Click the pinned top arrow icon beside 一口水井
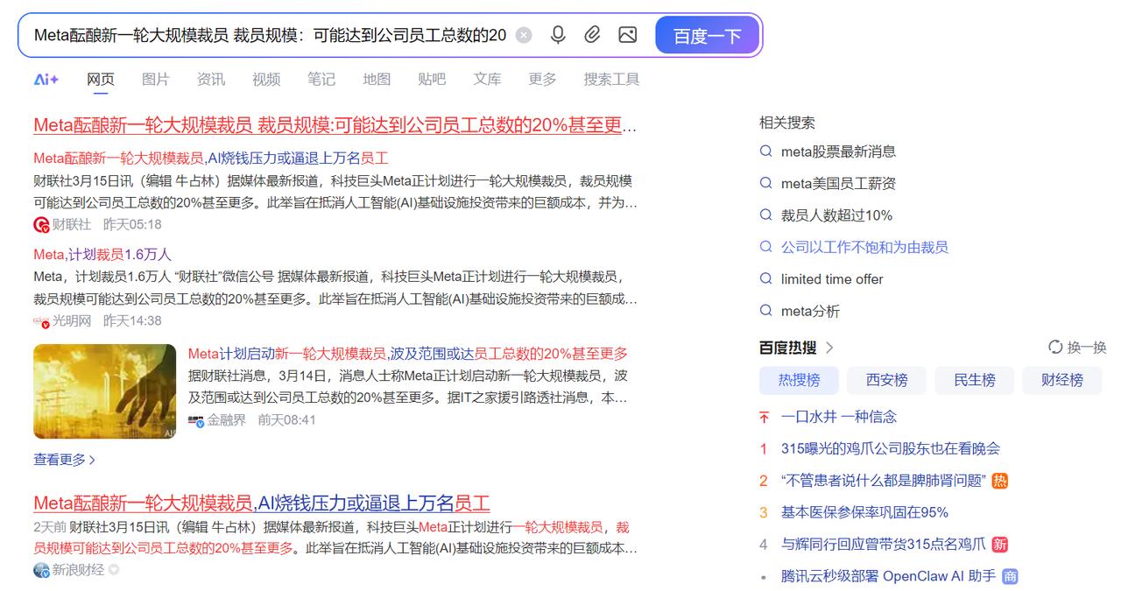This screenshot has height=591, width=1121. pos(765,417)
